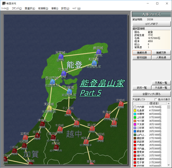The image size is (172, 168).
Task: Select the 飯田城 castle icon
Action: [98, 52]
